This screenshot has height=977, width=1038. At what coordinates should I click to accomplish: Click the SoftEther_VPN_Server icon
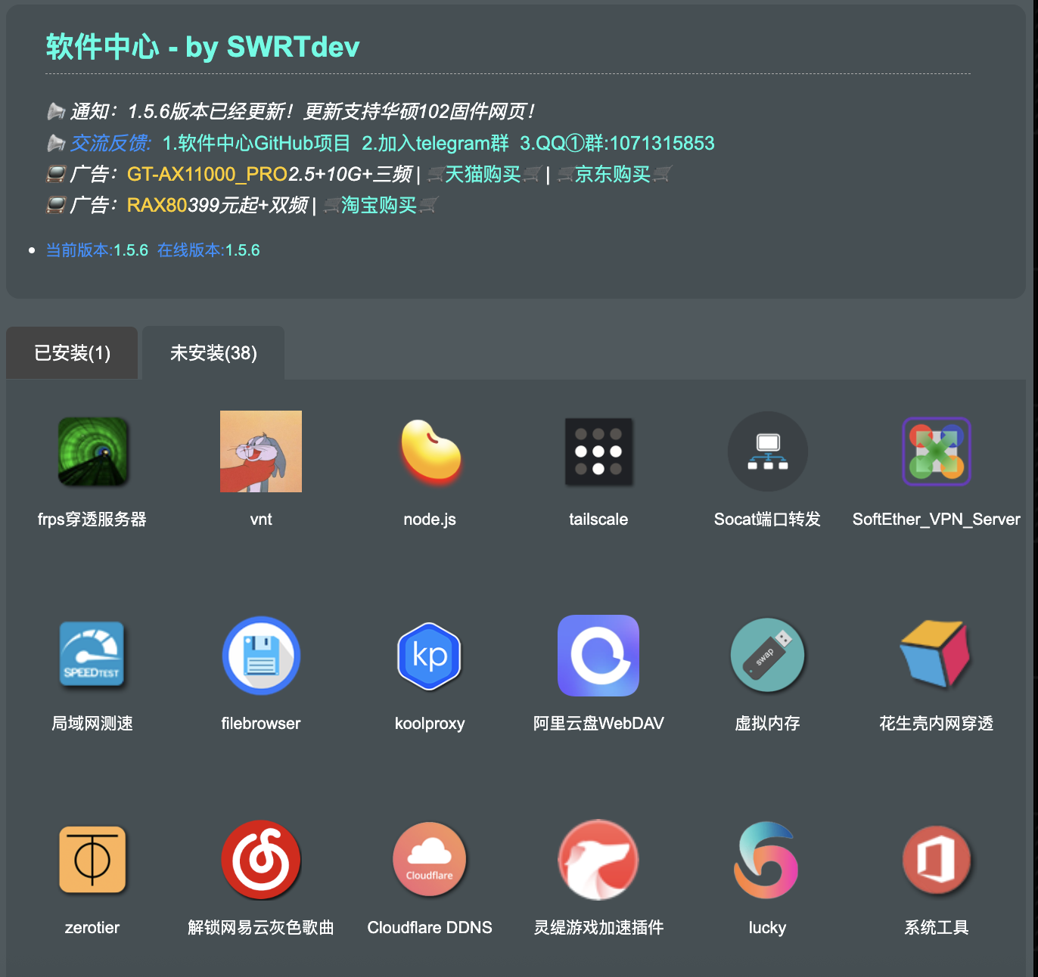pyautogui.click(x=937, y=451)
